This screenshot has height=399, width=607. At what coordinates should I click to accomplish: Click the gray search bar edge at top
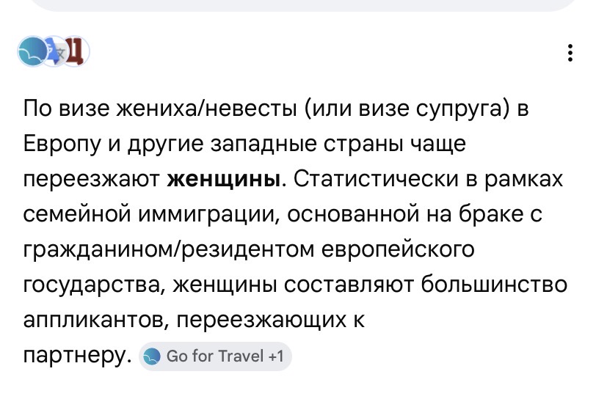(x=304, y=4)
